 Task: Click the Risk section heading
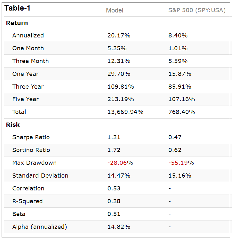(13, 125)
